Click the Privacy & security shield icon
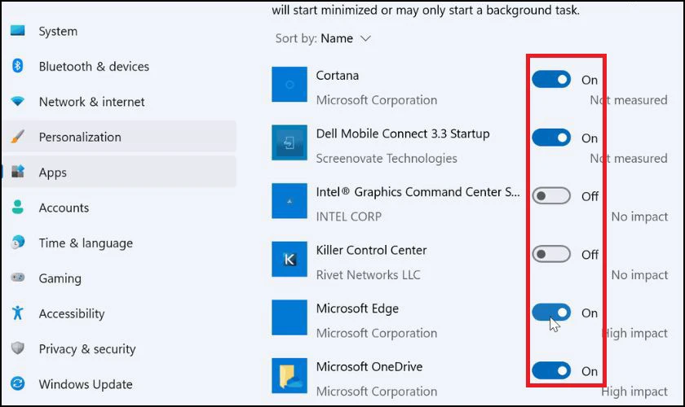This screenshot has width=685, height=407. (x=17, y=348)
